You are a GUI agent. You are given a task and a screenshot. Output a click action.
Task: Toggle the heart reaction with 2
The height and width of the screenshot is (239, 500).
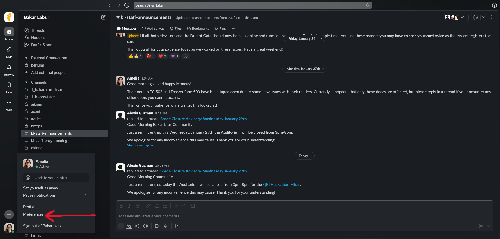pyautogui.click(x=162, y=56)
